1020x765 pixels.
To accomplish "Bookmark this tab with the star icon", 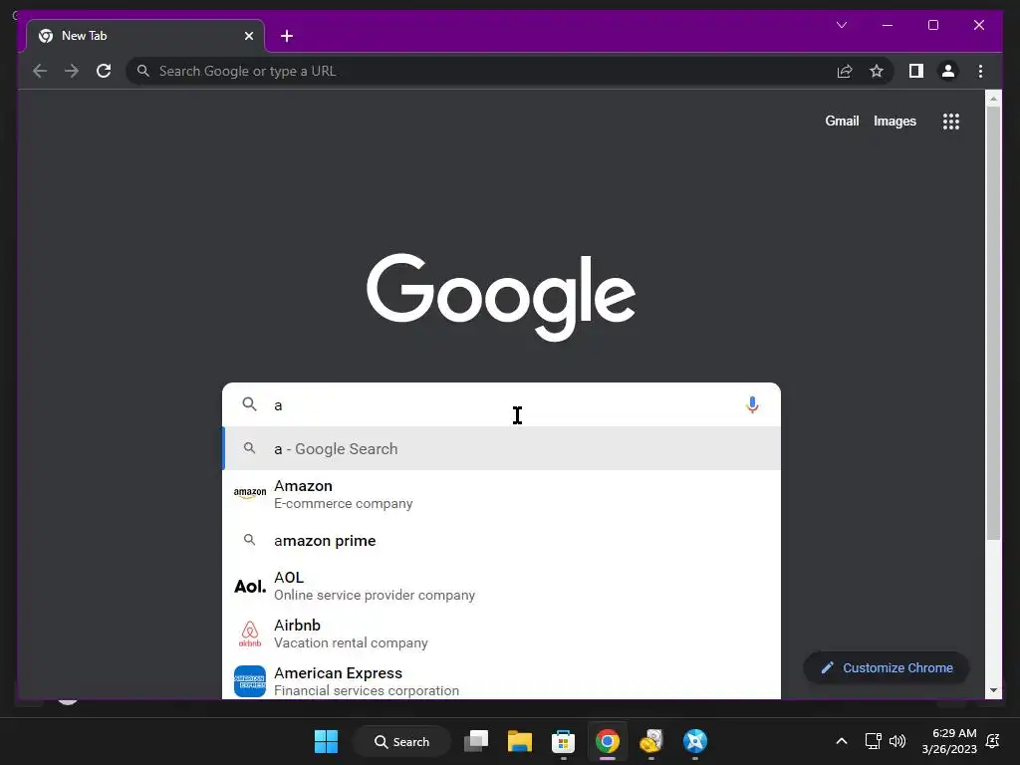I will pyautogui.click(x=877, y=71).
